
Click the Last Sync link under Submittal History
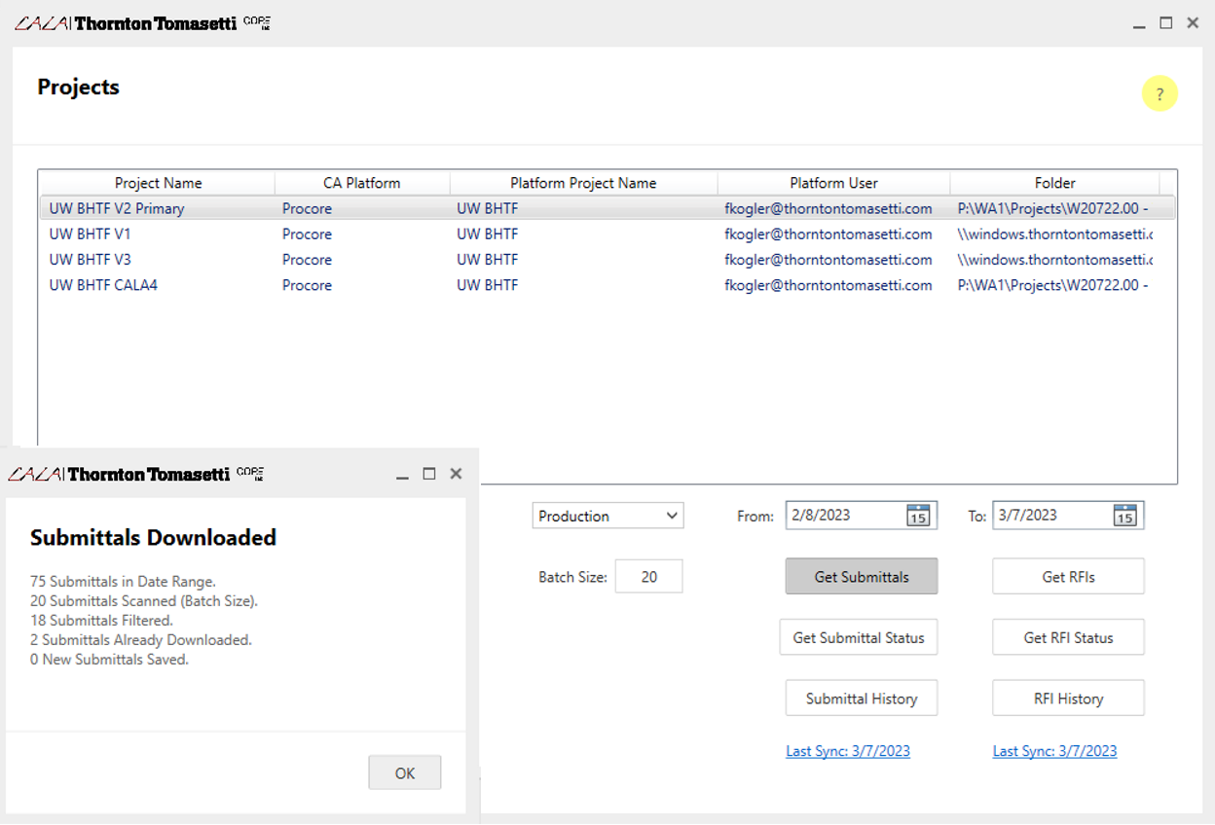tap(847, 751)
